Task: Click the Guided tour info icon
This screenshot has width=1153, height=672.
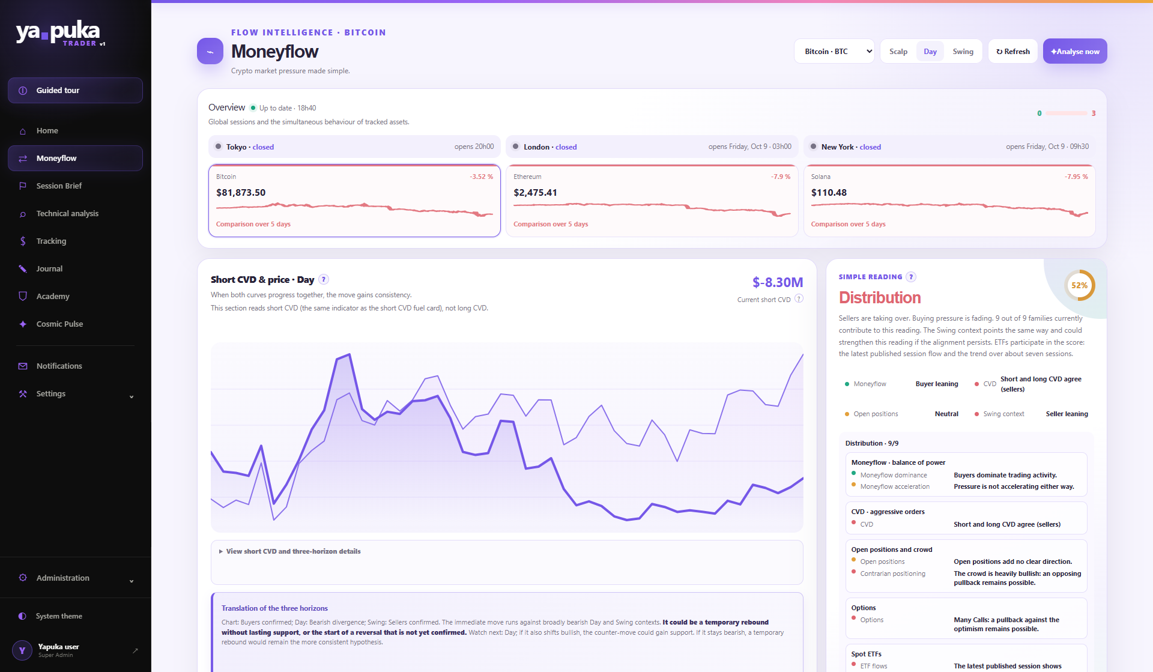Action: pyautogui.click(x=23, y=91)
